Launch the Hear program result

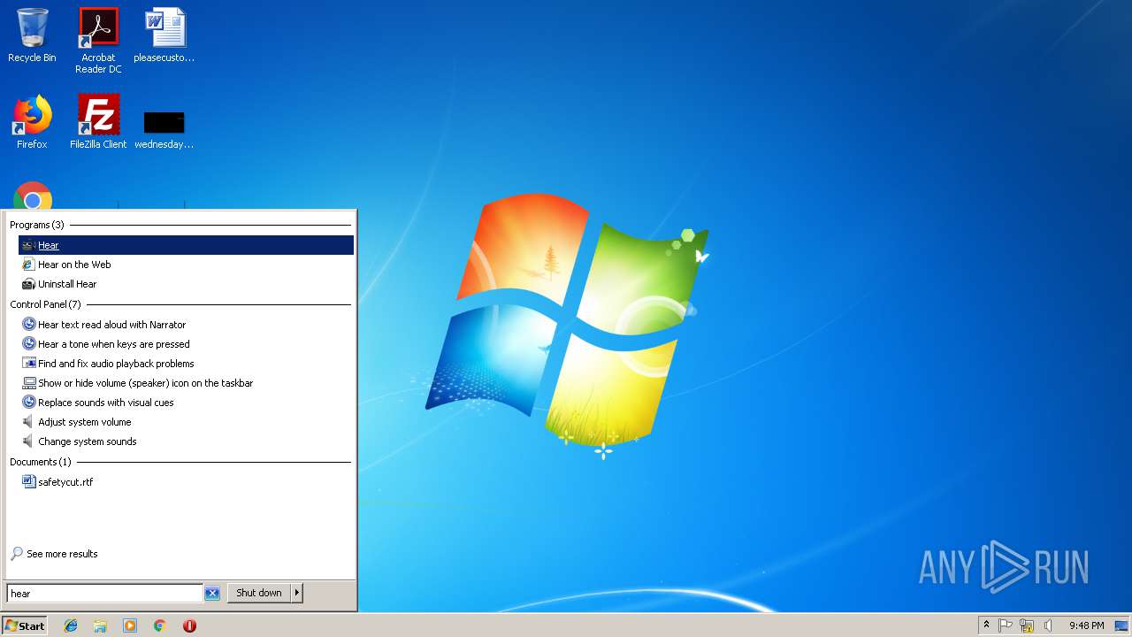point(186,245)
